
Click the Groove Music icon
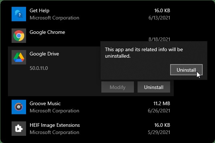[19, 107]
